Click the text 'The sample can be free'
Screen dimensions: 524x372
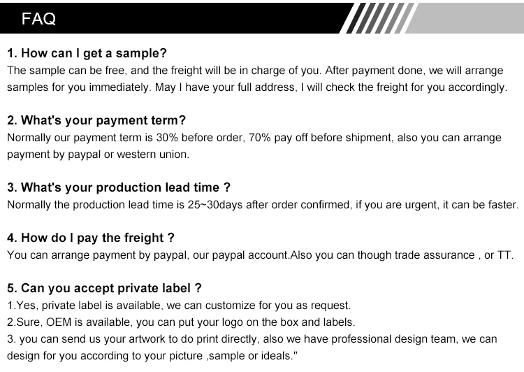[x=66, y=71]
